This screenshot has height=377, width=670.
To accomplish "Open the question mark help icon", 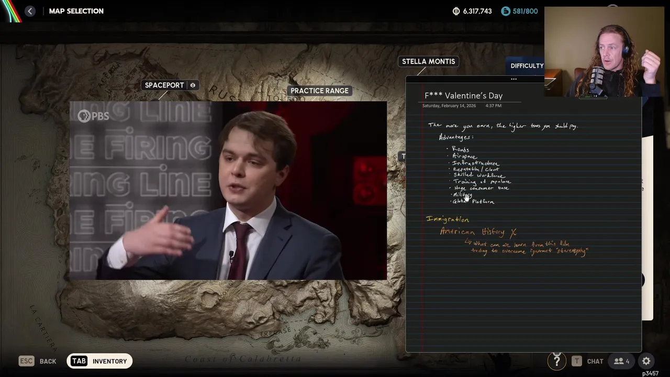I will 556,361.
